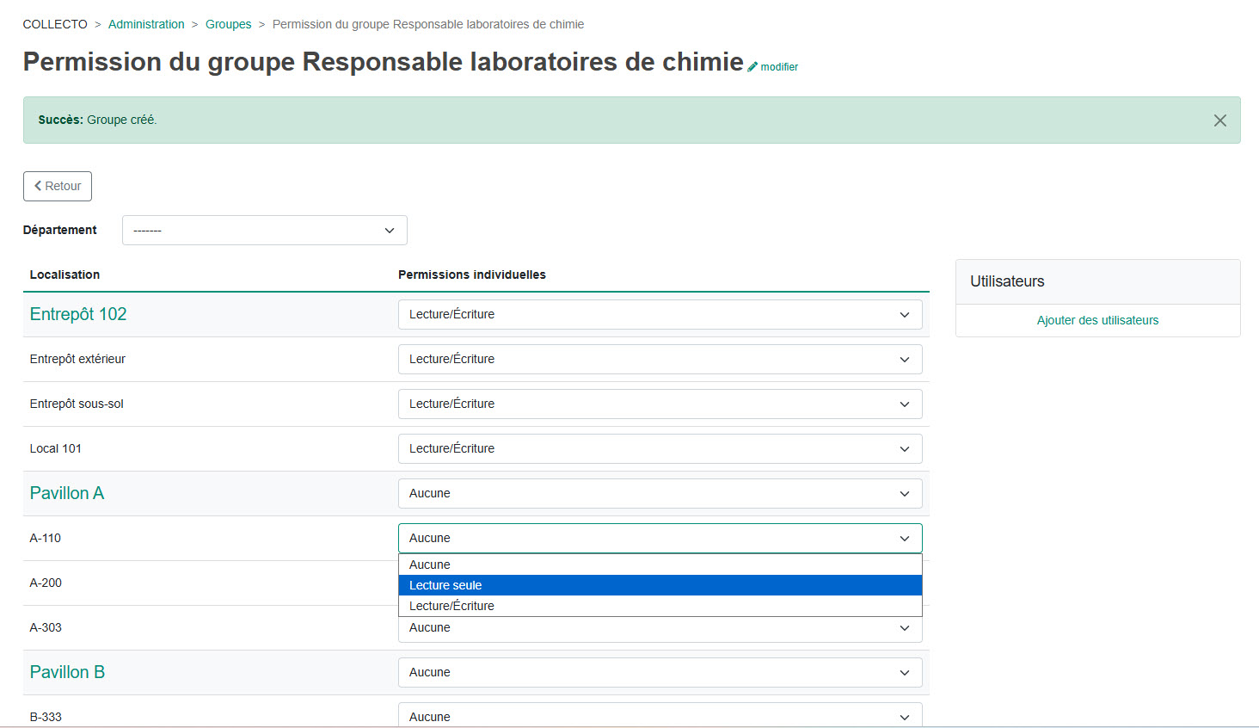Viewport: 1259px width, 728px height.
Task: Go to Administration breadcrumb link
Action: (x=146, y=24)
